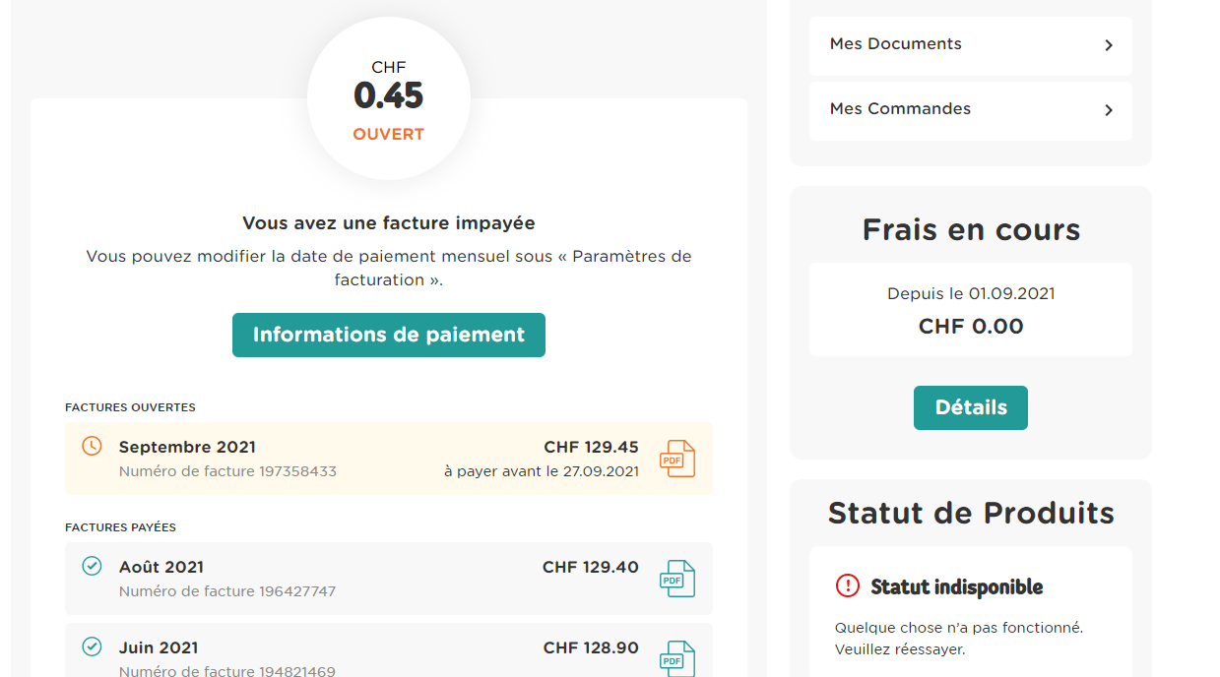Download the Septembre 2021 invoice PDF
1220x677 pixels.
(677, 459)
